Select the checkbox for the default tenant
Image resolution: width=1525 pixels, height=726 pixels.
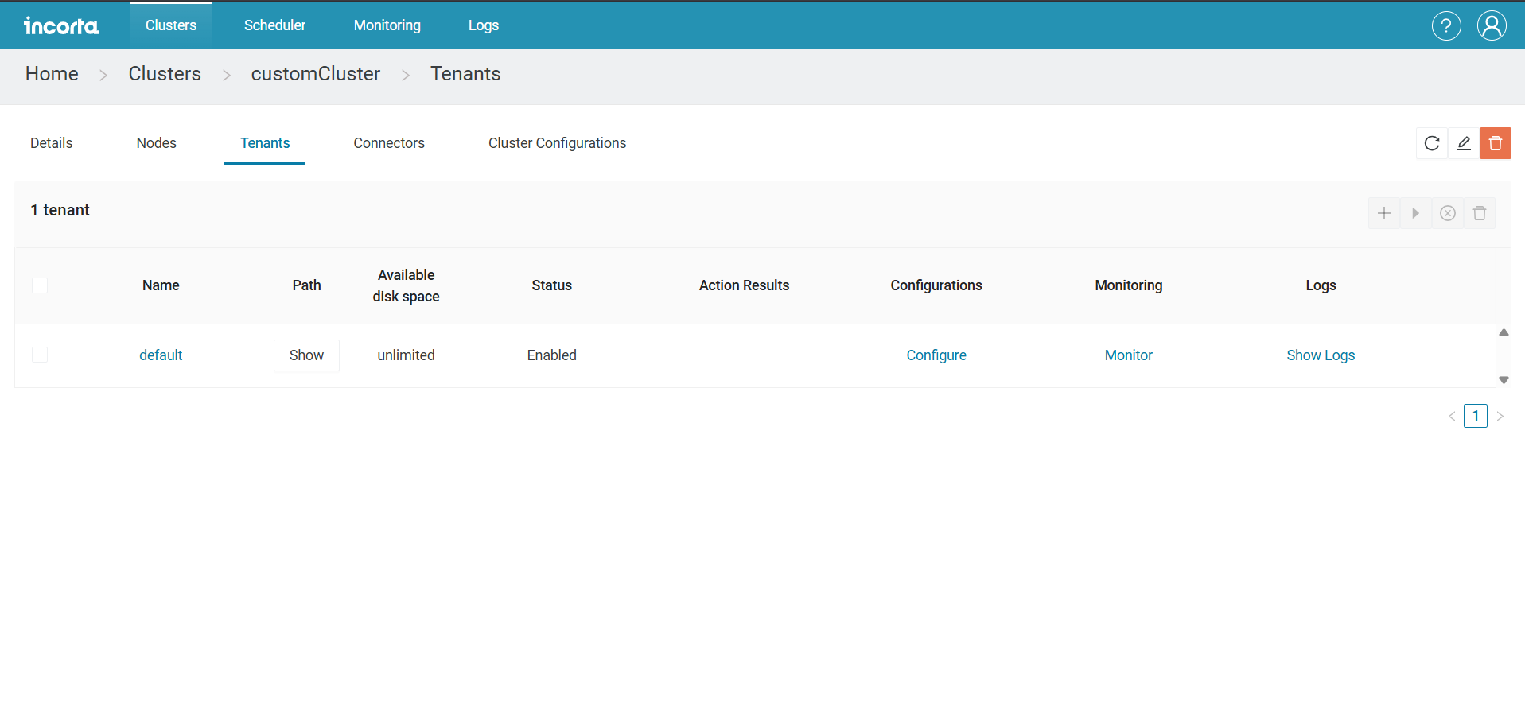(40, 355)
